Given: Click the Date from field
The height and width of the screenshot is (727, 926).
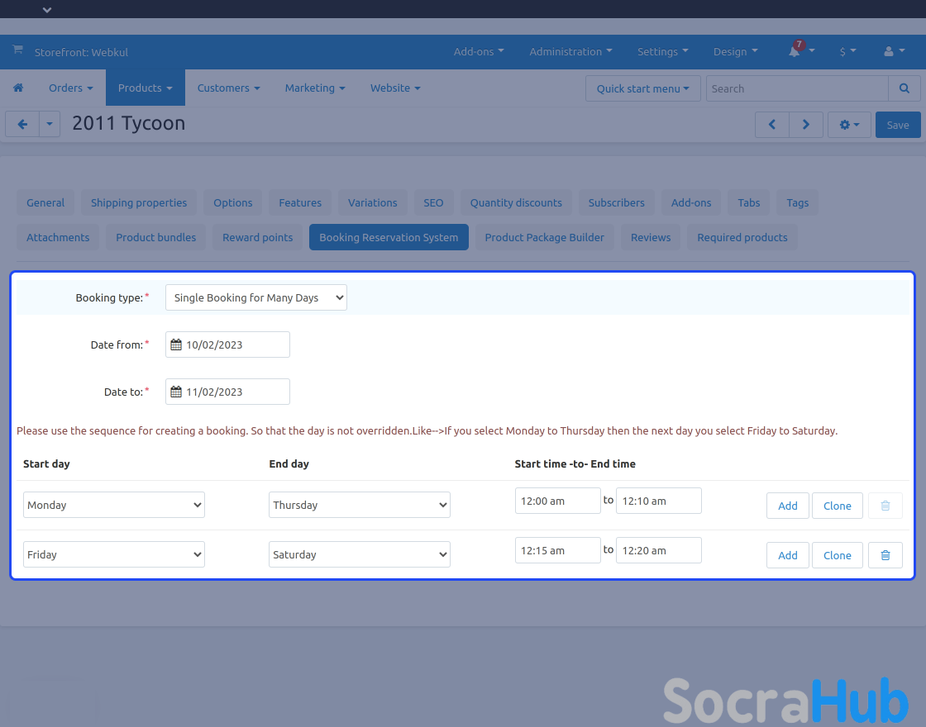Looking at the screenshot, I should [x=227, y=344].
